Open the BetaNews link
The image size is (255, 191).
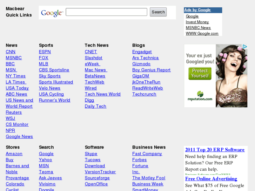[x=95, y=76]
